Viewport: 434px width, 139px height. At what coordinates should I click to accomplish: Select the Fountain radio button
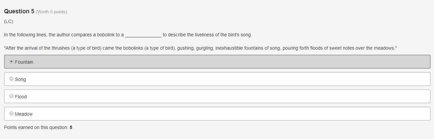click(x=11, y=62)
